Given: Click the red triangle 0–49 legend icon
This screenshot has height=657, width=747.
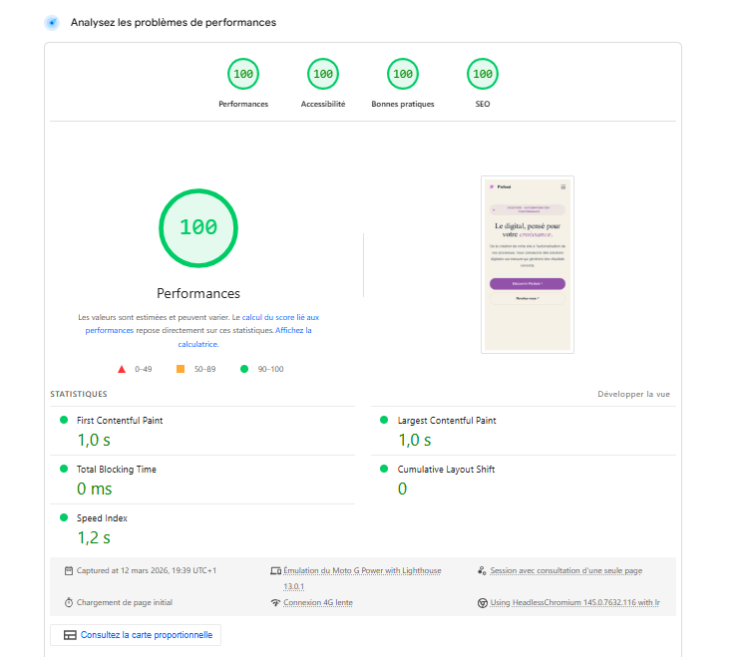Looking at the screenshot, I should [122, 369].
